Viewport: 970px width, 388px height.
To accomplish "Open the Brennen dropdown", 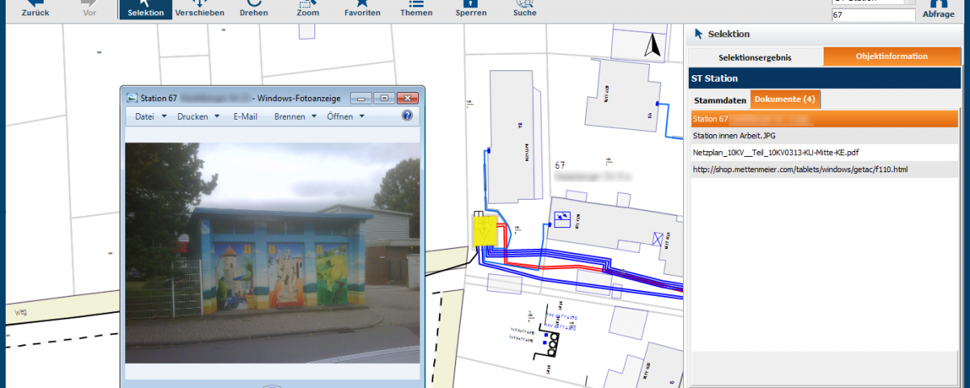I will 295,116.
